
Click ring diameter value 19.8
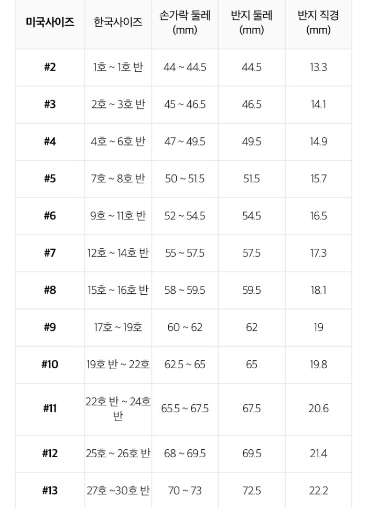(318, 365)
